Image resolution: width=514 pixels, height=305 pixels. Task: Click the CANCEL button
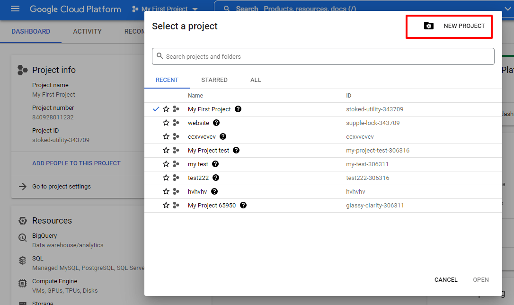click(446, 280)
